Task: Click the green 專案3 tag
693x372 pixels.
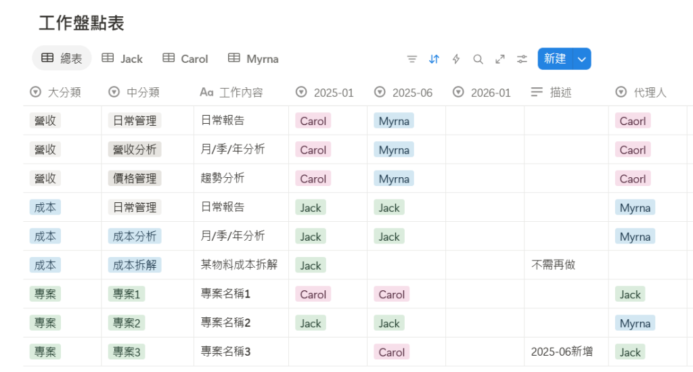Action: click(x=127, y=352)
